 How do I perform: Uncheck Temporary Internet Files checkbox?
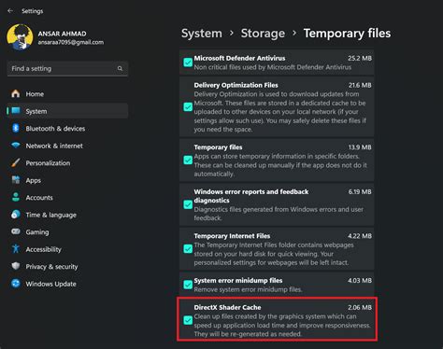(x=188, y=249)
